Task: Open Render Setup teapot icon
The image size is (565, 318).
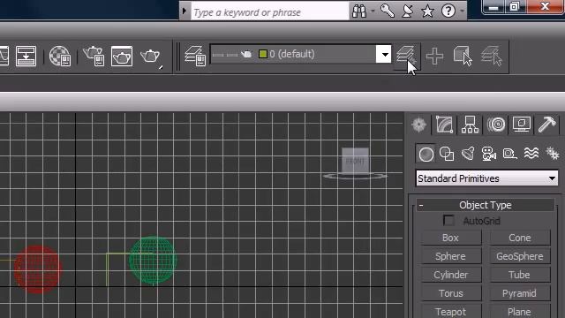Action: coord(94,56)
